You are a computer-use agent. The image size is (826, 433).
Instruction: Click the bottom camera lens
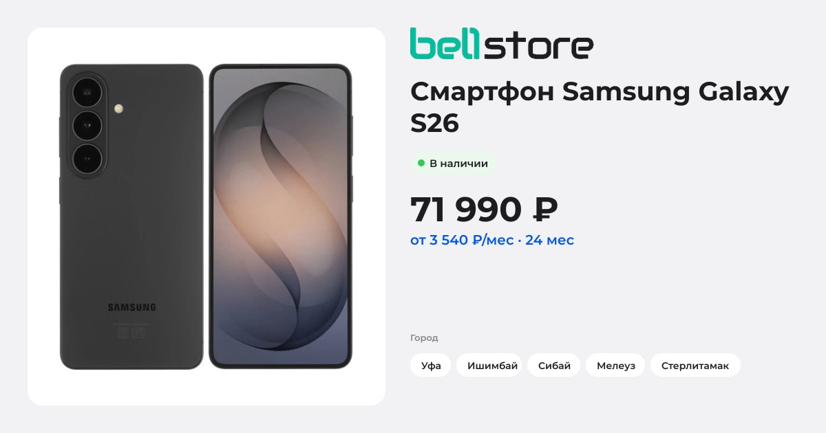pyautogui.click(x=87, y=159)
